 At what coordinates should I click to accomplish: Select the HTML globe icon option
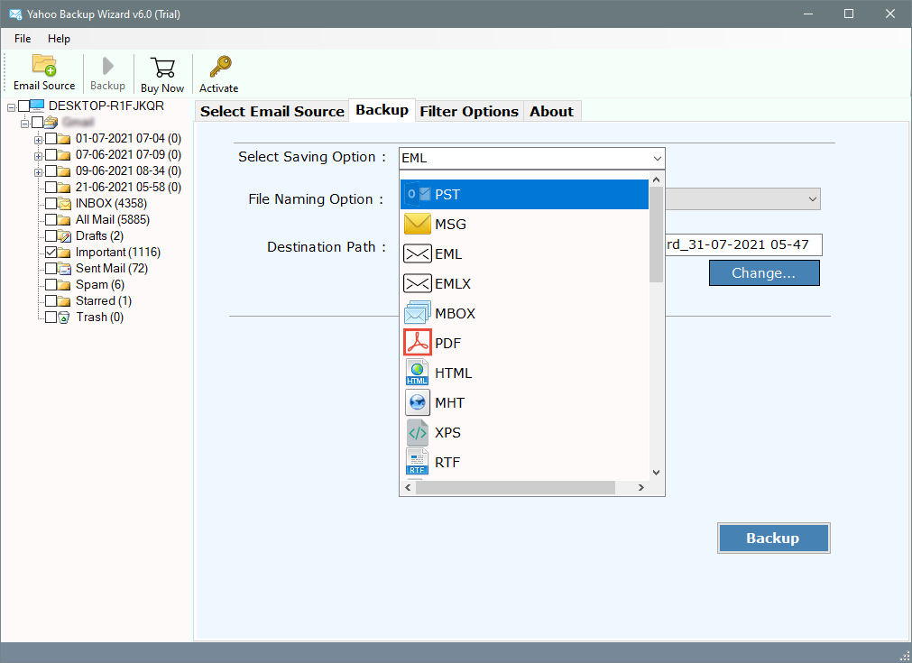pyautogui.click(x=417, y=373)
